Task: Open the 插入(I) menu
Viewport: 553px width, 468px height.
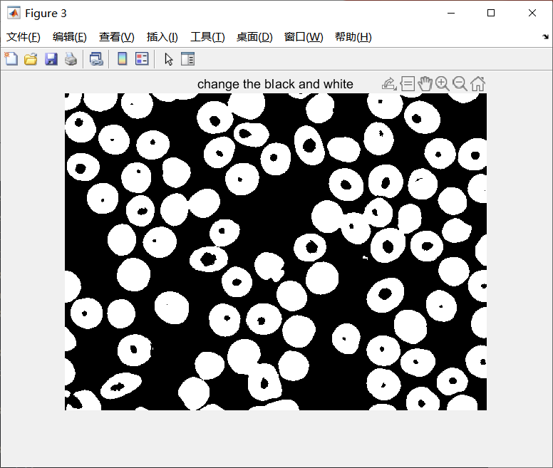Action: tap(162, 36)
